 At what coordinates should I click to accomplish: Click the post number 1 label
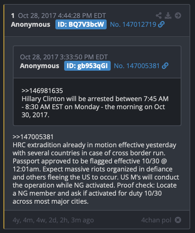click(x=13, y=16)
